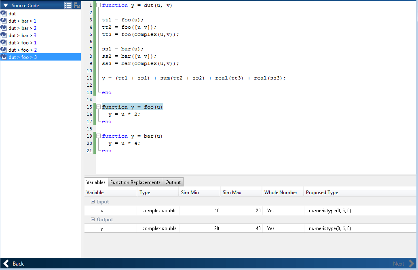Click function icon beside dut > foo > 2
The width and height of the screenshot is (418, 270).
(x=4, y=50)
